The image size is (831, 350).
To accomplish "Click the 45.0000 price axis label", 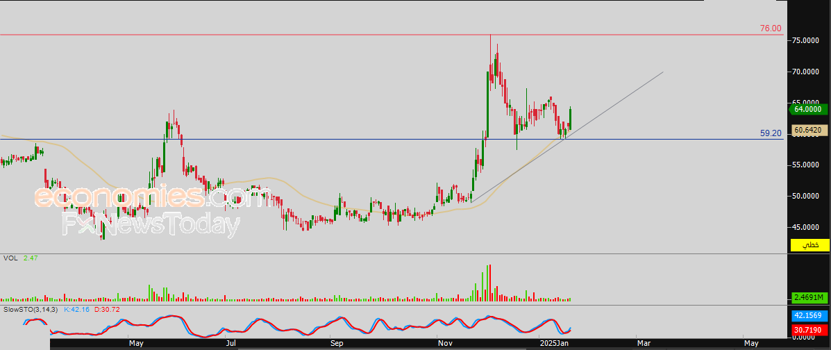I will 805,228.
